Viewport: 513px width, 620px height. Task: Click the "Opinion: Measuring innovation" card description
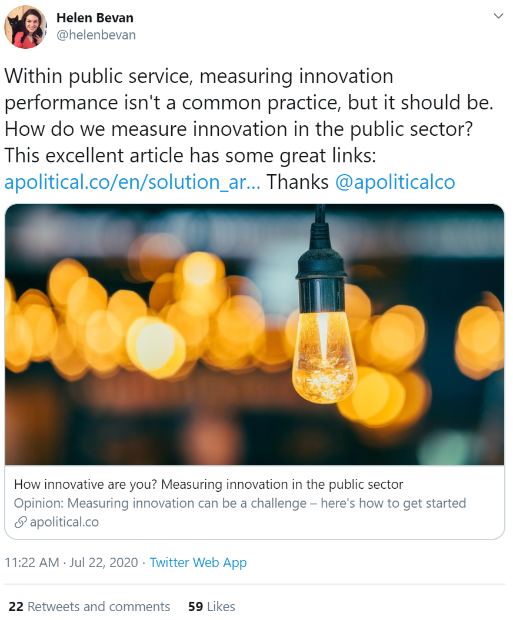[239, 503]
